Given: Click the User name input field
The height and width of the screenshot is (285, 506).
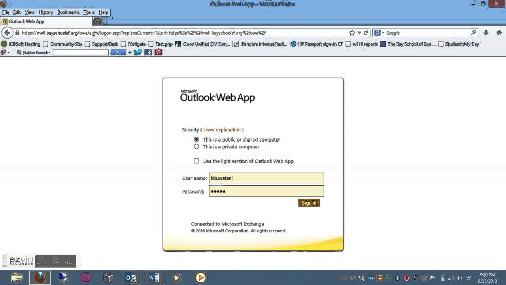Looking at the screenshot, I should point(266,178).
